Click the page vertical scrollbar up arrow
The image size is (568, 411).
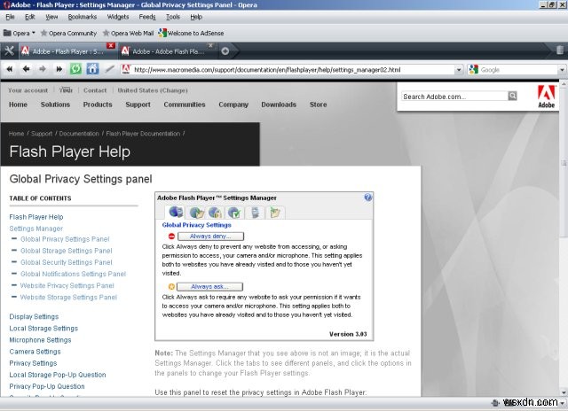(564, 84)
